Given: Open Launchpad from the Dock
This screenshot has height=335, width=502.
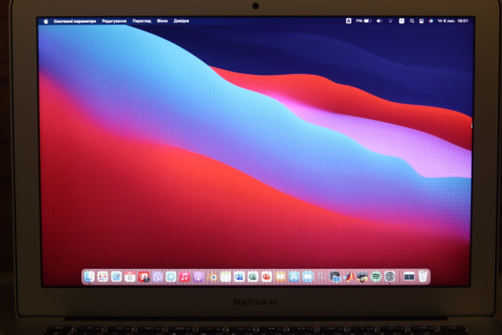Looking at the screenshot, I should click(103, 277).
